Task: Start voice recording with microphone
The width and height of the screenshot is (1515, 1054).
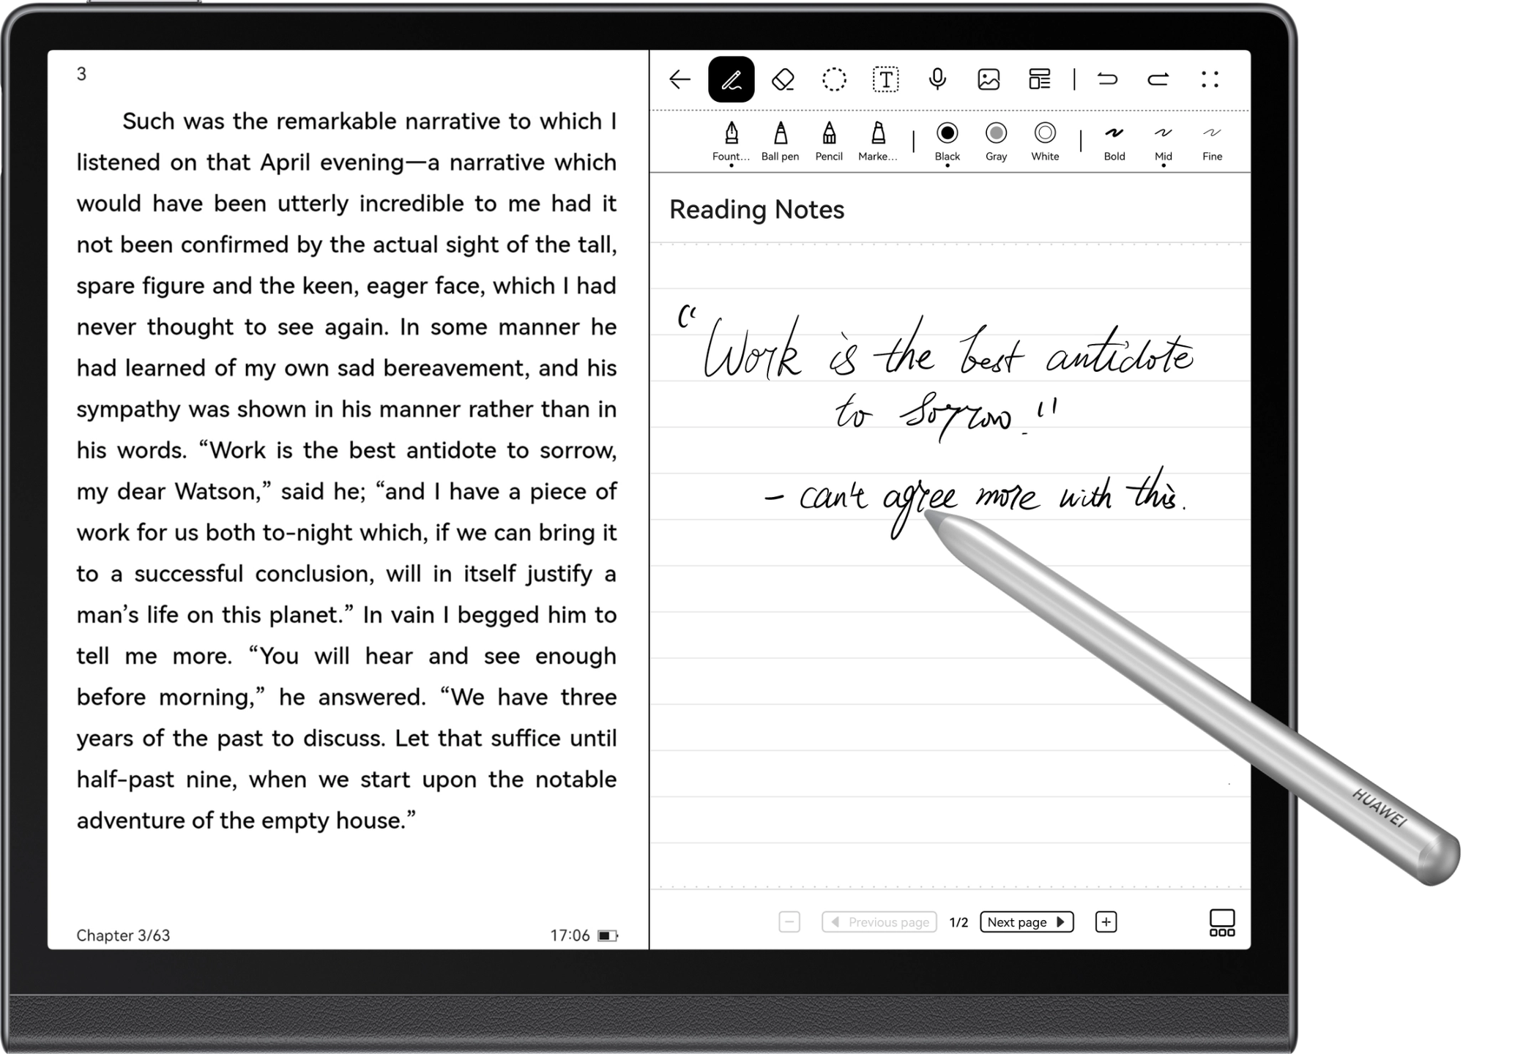Action: click(937, 79)
